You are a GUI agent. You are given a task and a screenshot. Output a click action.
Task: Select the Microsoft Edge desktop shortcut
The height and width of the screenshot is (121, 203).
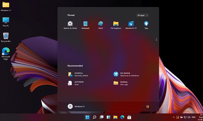point(6,54)
